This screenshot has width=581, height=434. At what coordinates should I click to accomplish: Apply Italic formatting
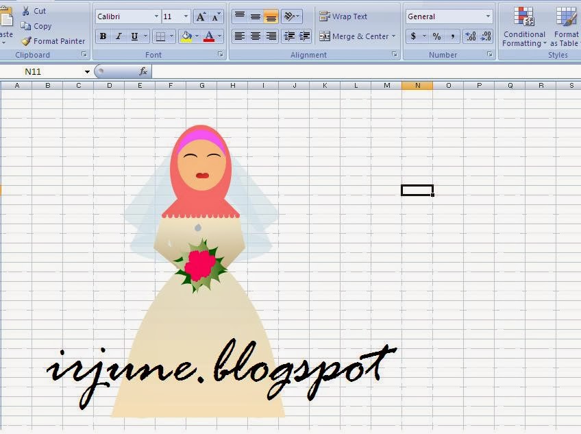(117, 36)
